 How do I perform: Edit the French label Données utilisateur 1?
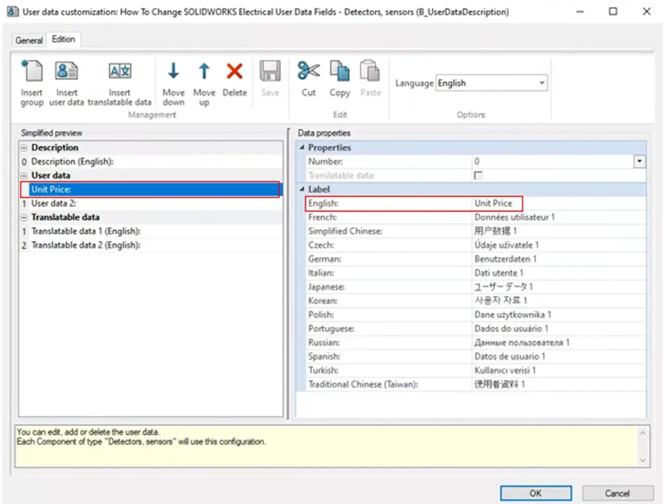click(x=558, y=217)
